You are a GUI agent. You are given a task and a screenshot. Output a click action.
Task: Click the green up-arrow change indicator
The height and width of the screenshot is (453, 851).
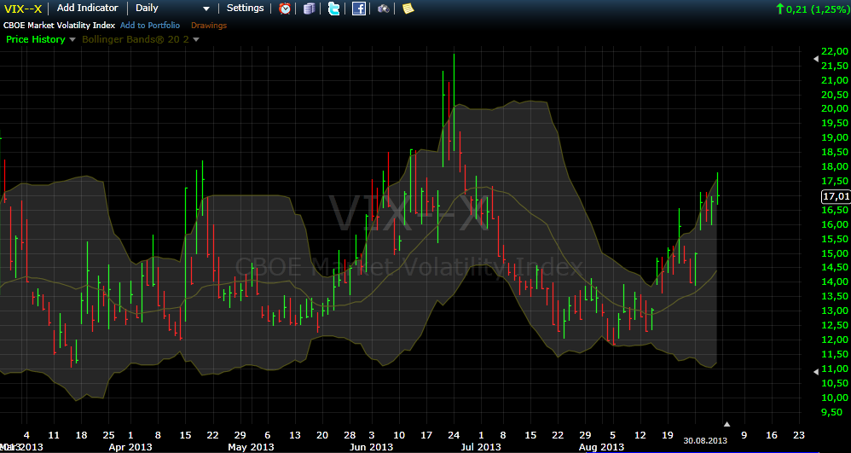coord(779,9)
